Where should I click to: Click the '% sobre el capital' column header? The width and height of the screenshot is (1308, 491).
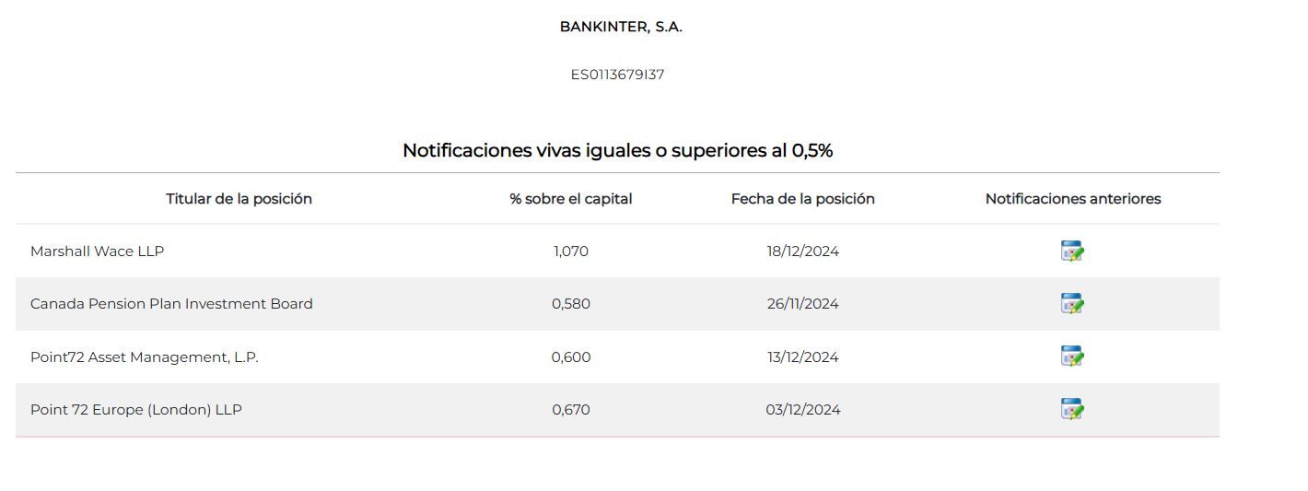click(571, 199)
